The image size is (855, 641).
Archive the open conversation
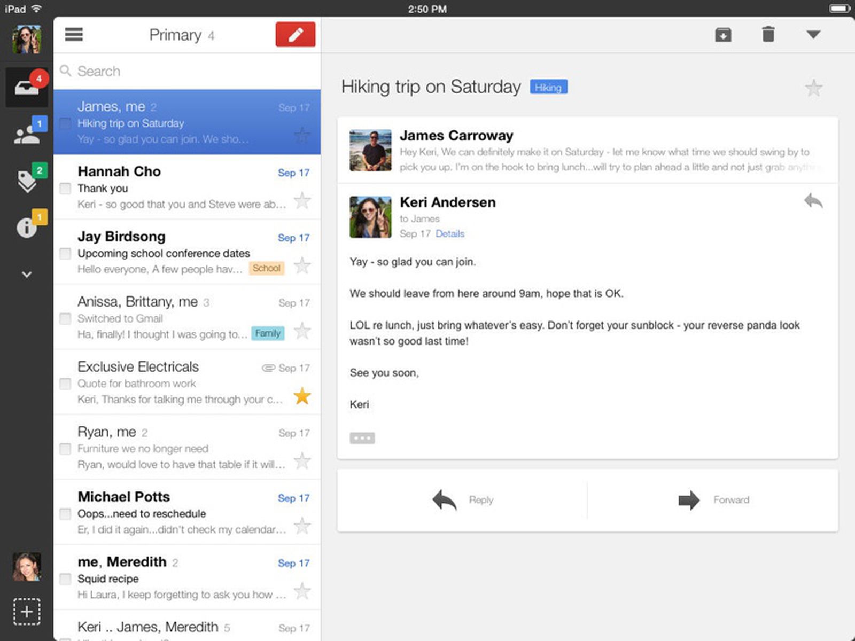point(723,34)
